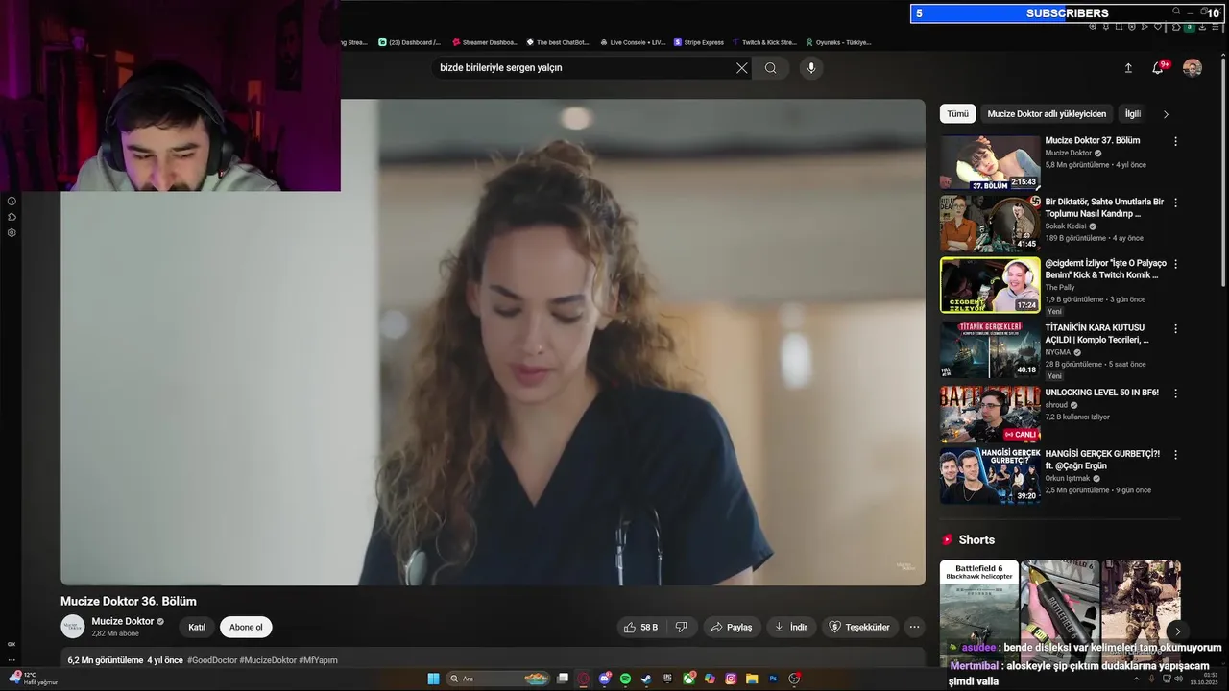The height and width of the screenshot is (691, 1229).
Task: Clear the YouTube search box text
Action: point(741,68)
